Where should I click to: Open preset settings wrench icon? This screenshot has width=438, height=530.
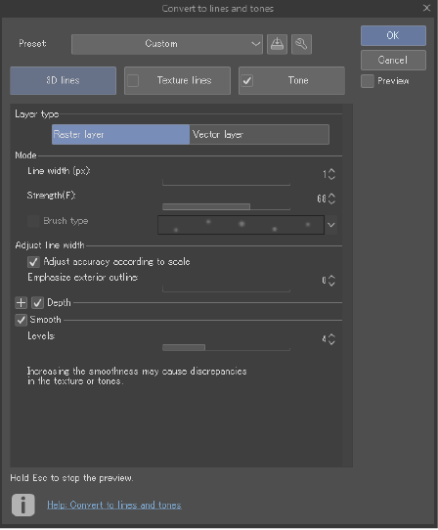point(301,44)
